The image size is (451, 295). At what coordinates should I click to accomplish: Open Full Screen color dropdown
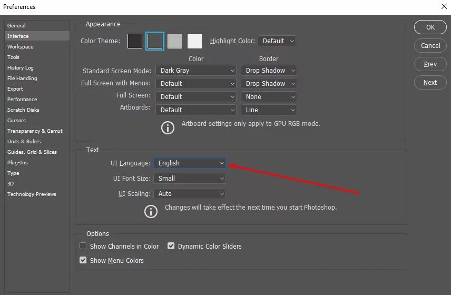click(x=196, y=97)
